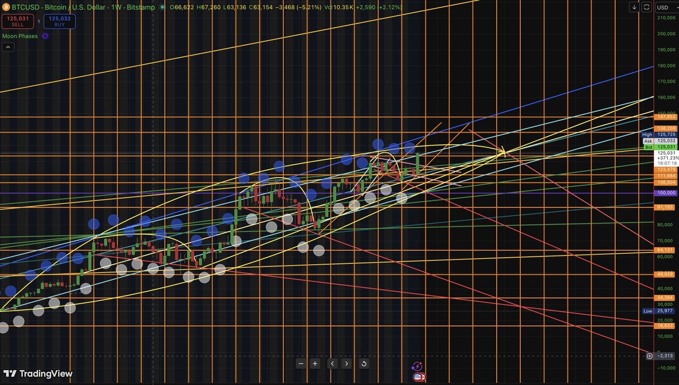Click the fullscreen frame icon at top right

pyautogui.click(x=647, y=7)
